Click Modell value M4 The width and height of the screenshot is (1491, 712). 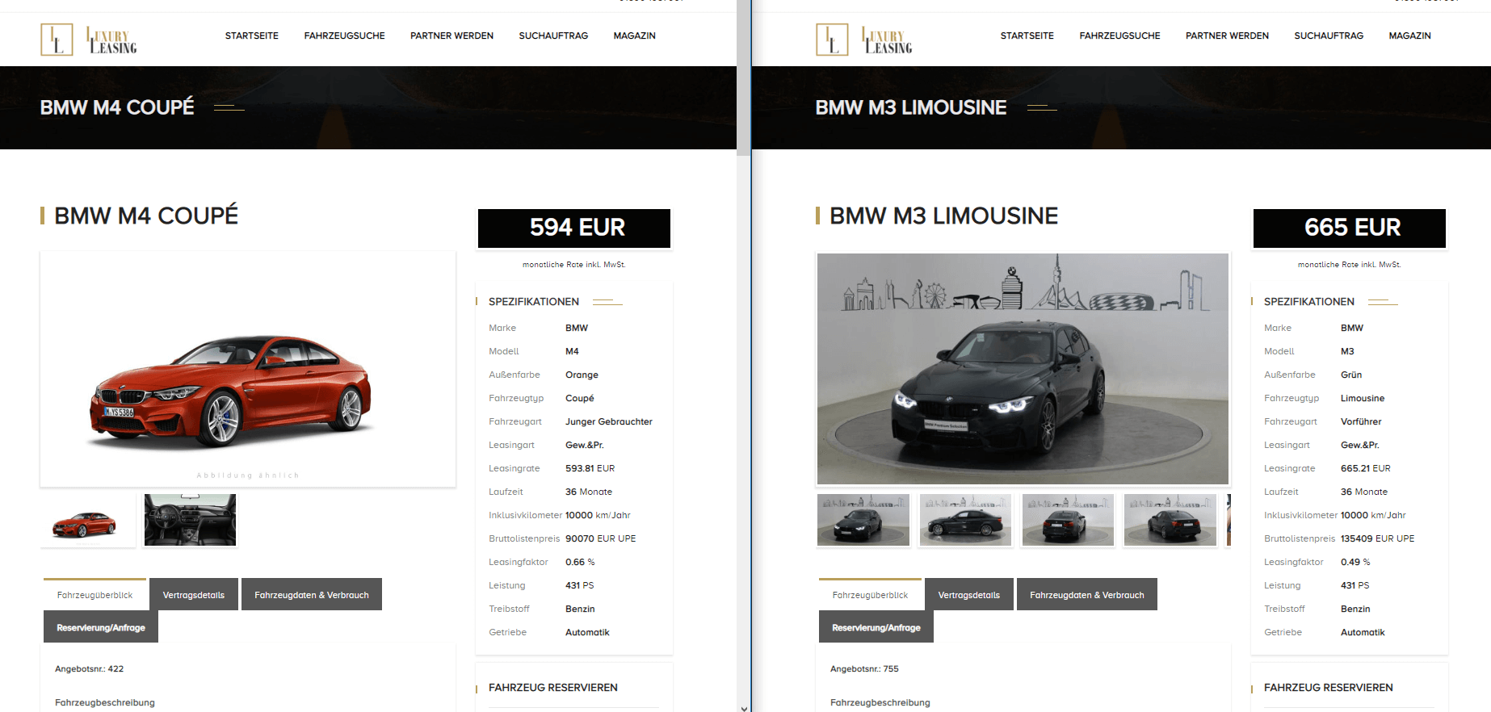pyautogui.click(x=572, y=351)
